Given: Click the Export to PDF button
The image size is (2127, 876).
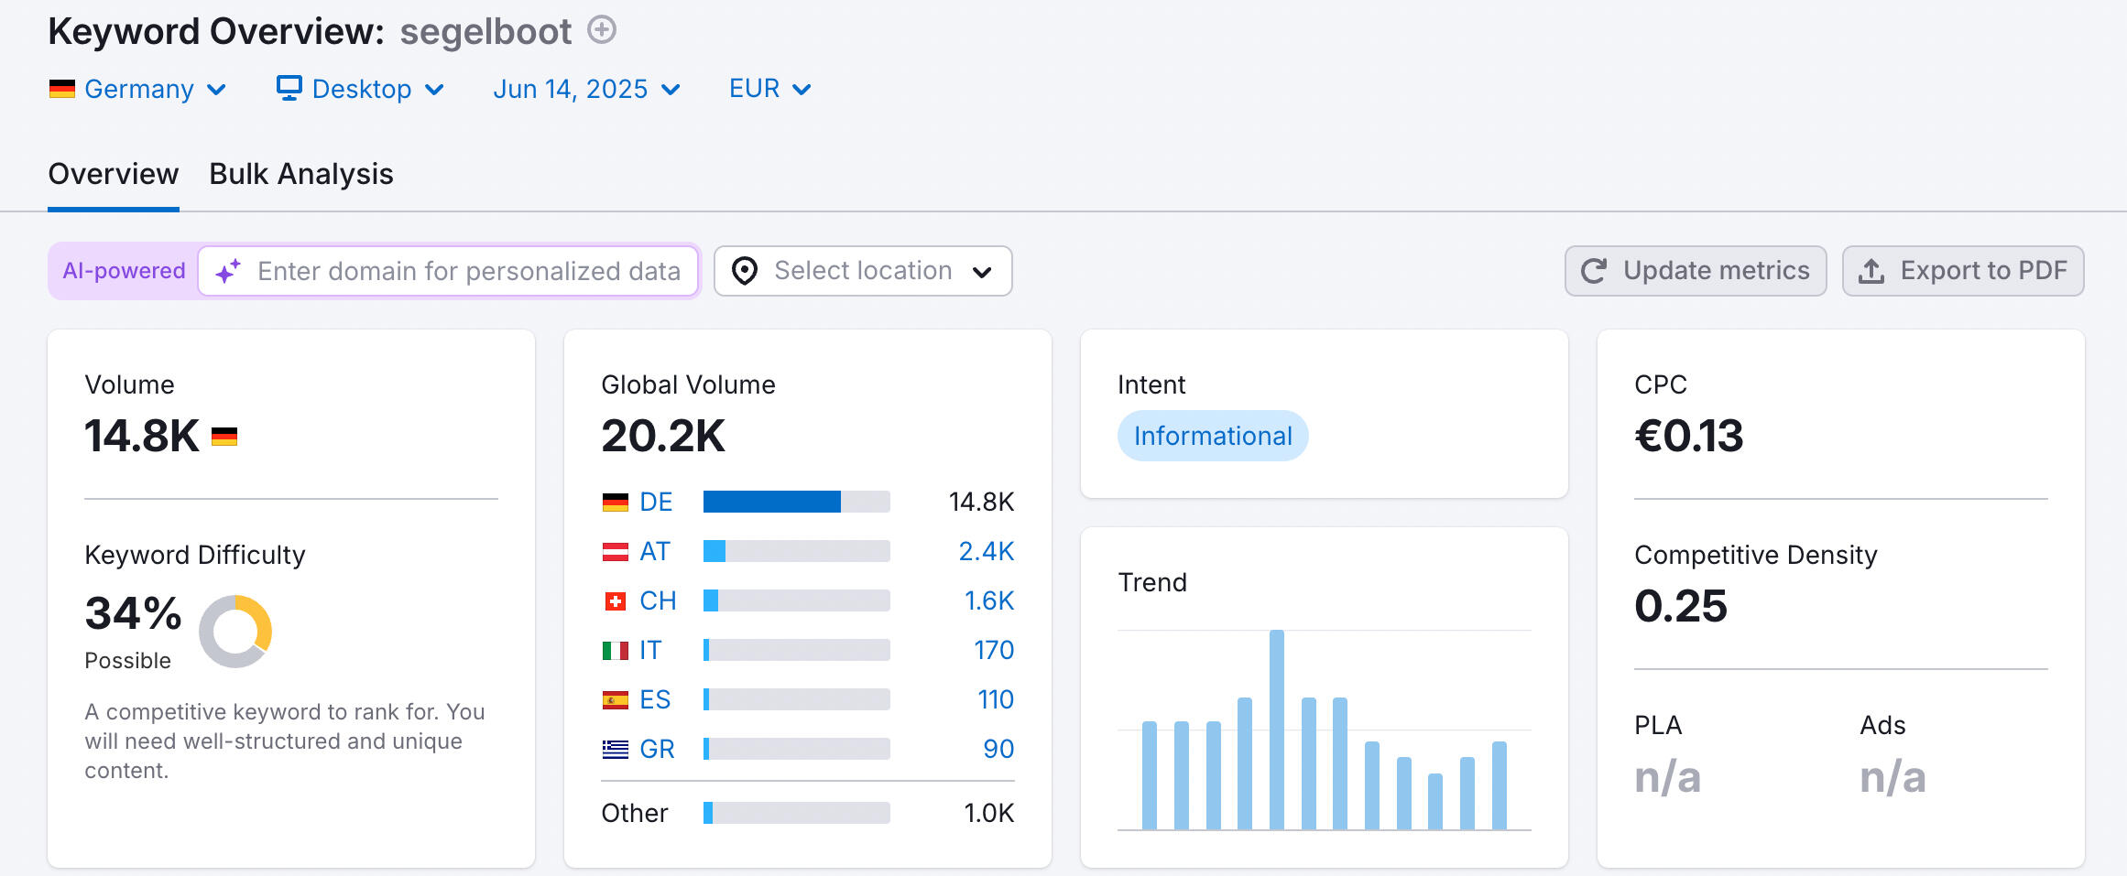Looking at the screenshot, I should [1963, 271].
